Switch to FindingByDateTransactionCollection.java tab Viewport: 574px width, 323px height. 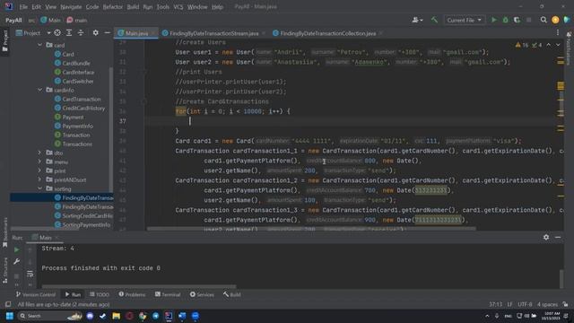327,33
